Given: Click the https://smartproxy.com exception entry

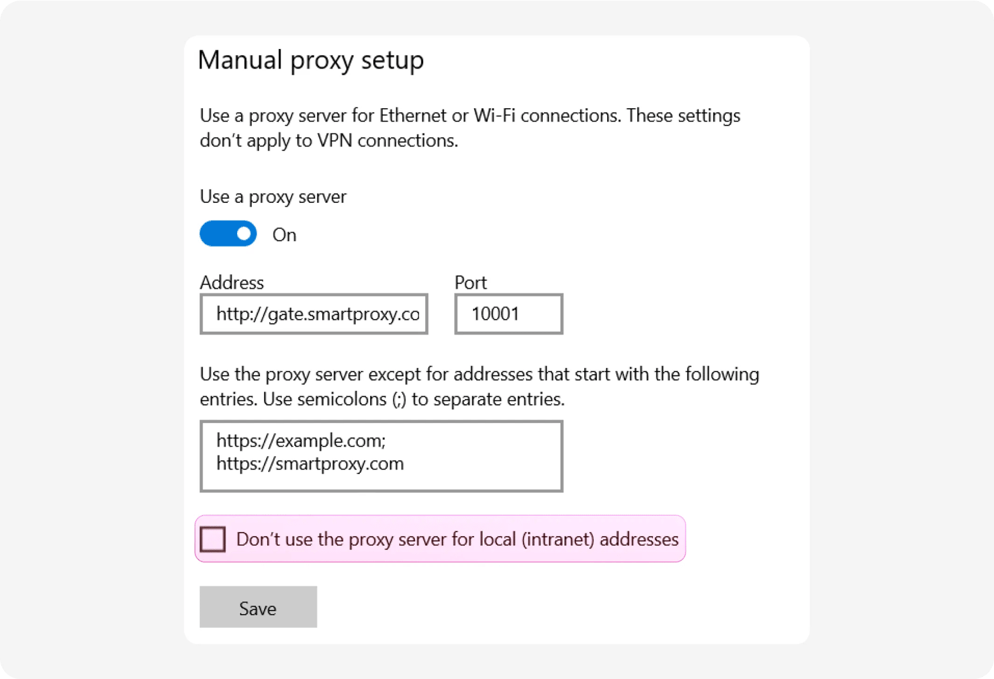Looking at the screenshot, I should 310,463.
